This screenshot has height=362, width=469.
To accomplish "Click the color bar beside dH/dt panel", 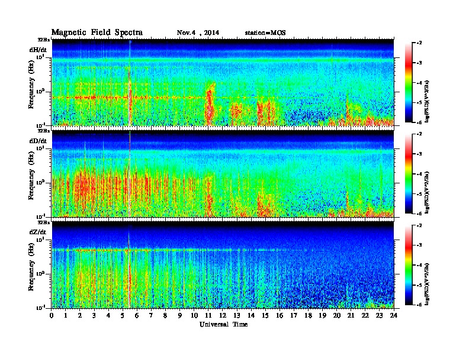I will [x=408, y=82].
